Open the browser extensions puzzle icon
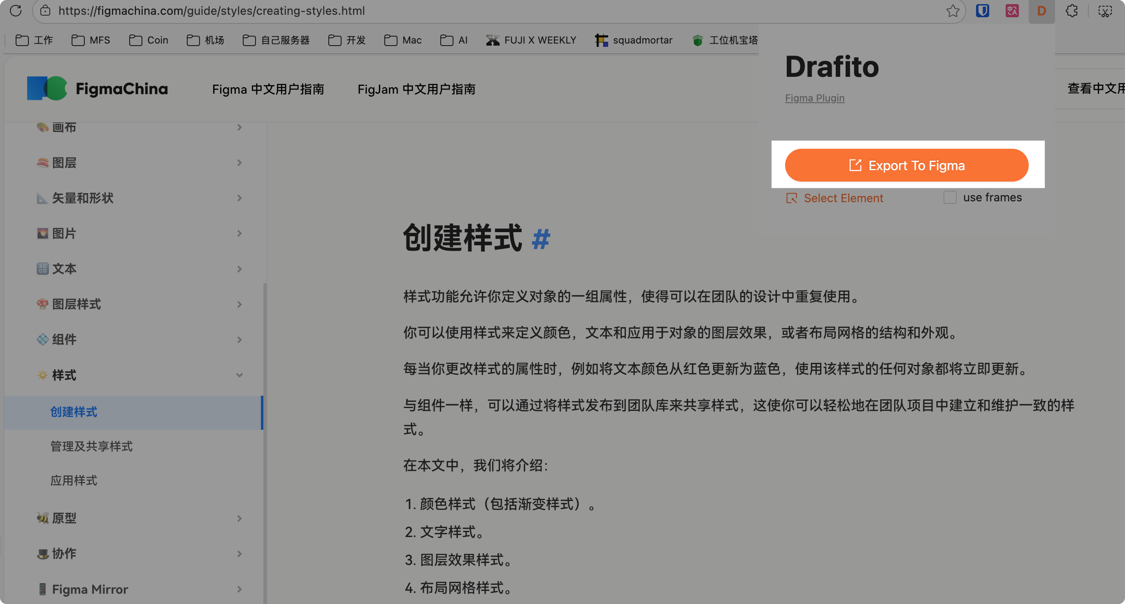 [1071, 10]
